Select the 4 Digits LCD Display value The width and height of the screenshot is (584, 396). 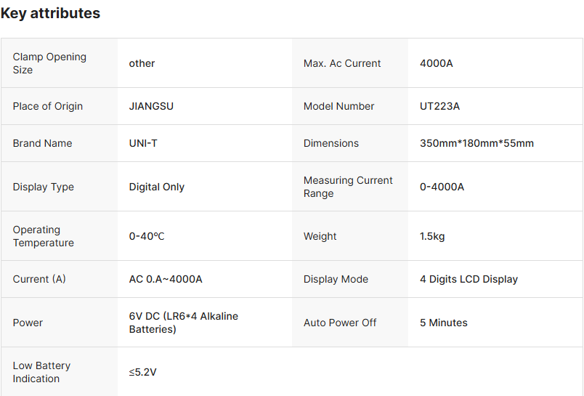click(x=469, y=279)
